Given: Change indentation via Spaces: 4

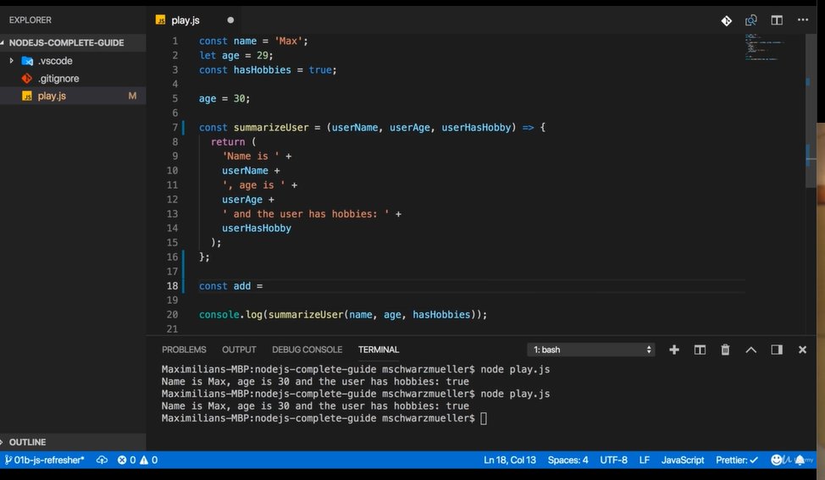Looking at the screenshot, I should coord(568,460).
